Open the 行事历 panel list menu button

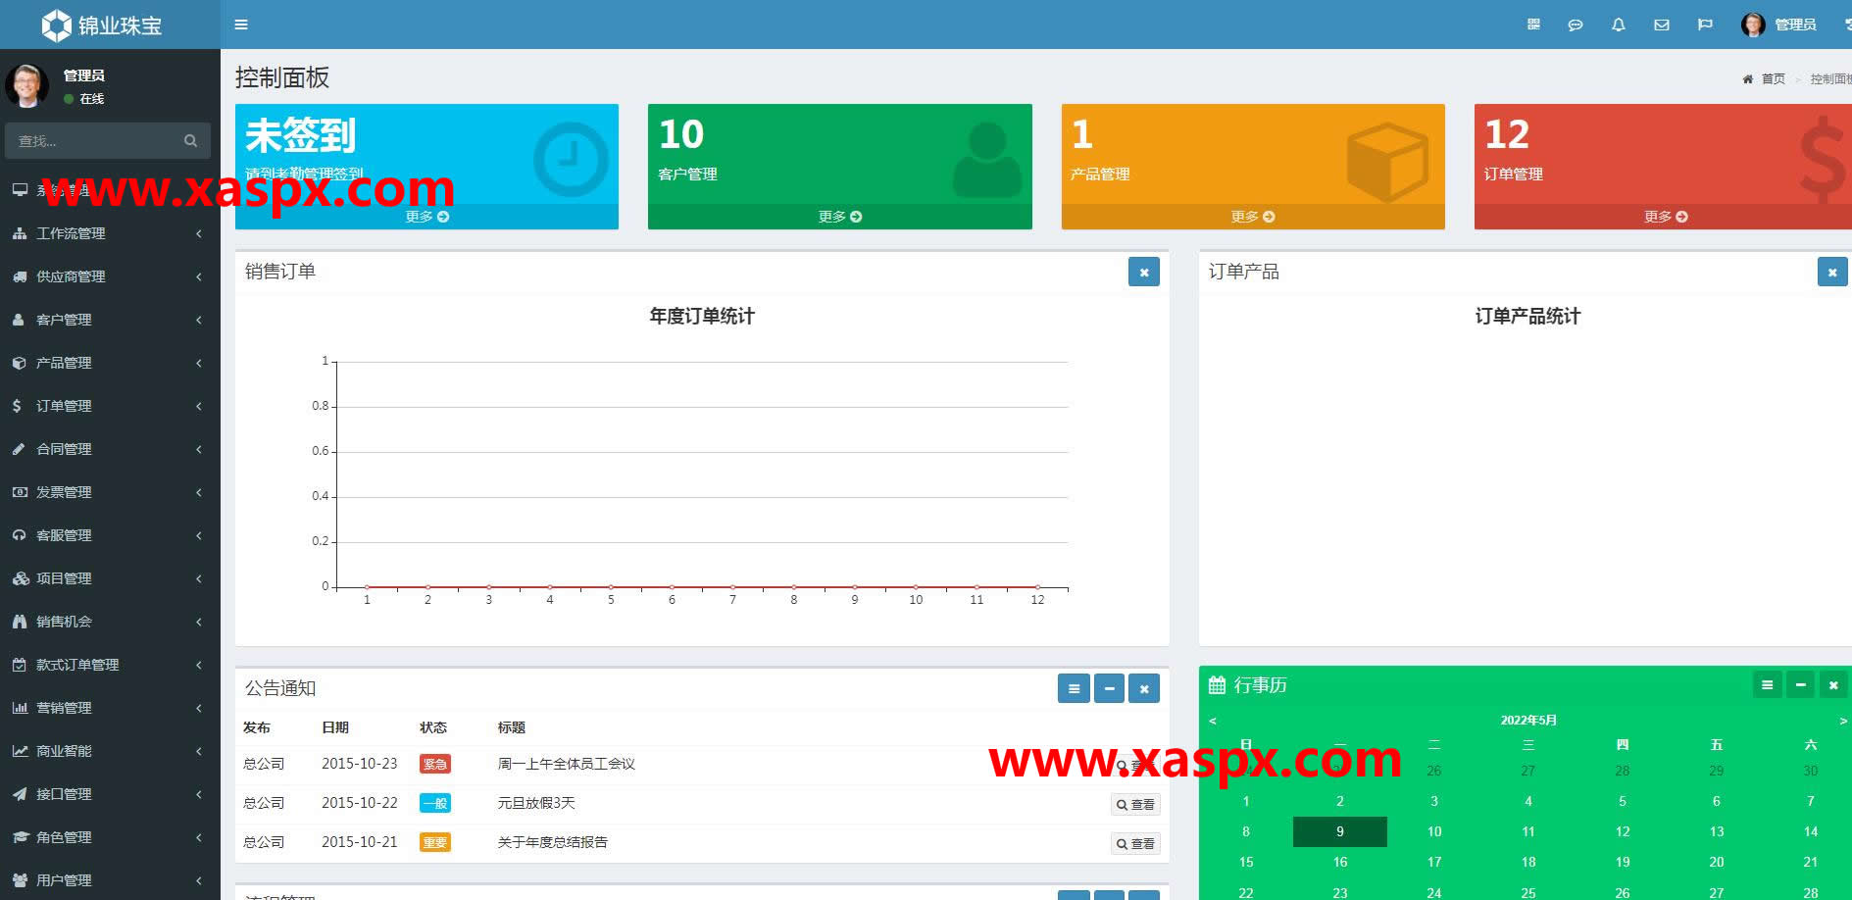click(1767, 685)
